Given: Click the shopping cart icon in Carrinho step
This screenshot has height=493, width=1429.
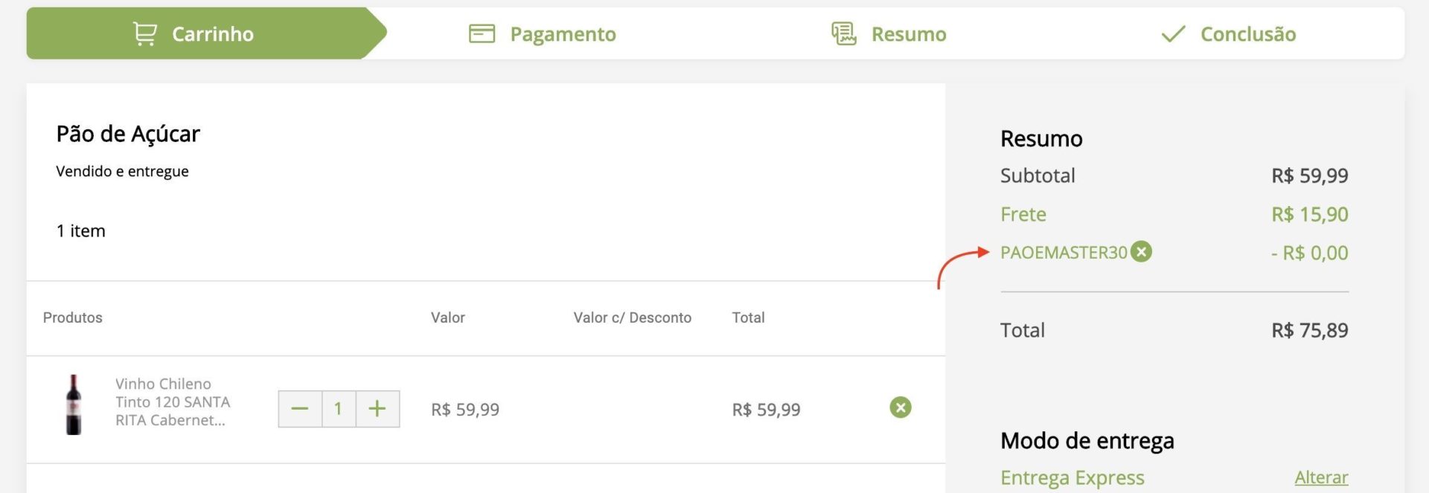Looking at the screenshot, I should coord(145,34).
